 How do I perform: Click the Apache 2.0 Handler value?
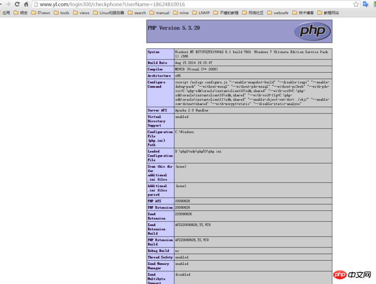click(192, 110)
